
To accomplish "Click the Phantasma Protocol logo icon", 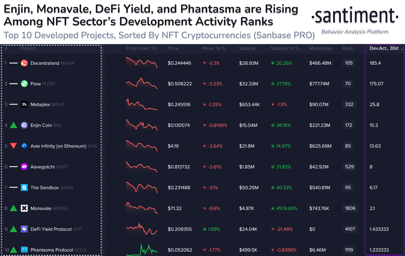I will pos(24,250).
